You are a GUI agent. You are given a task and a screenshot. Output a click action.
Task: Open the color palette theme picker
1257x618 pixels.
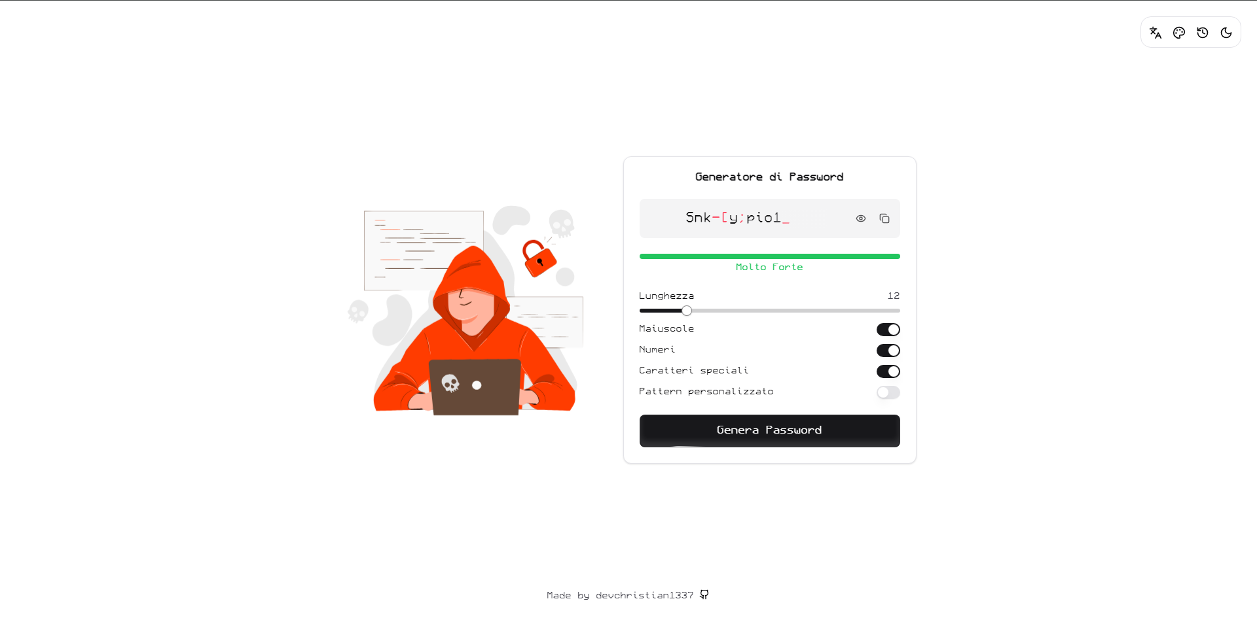pyautogui.click(x=1179, y=33)
